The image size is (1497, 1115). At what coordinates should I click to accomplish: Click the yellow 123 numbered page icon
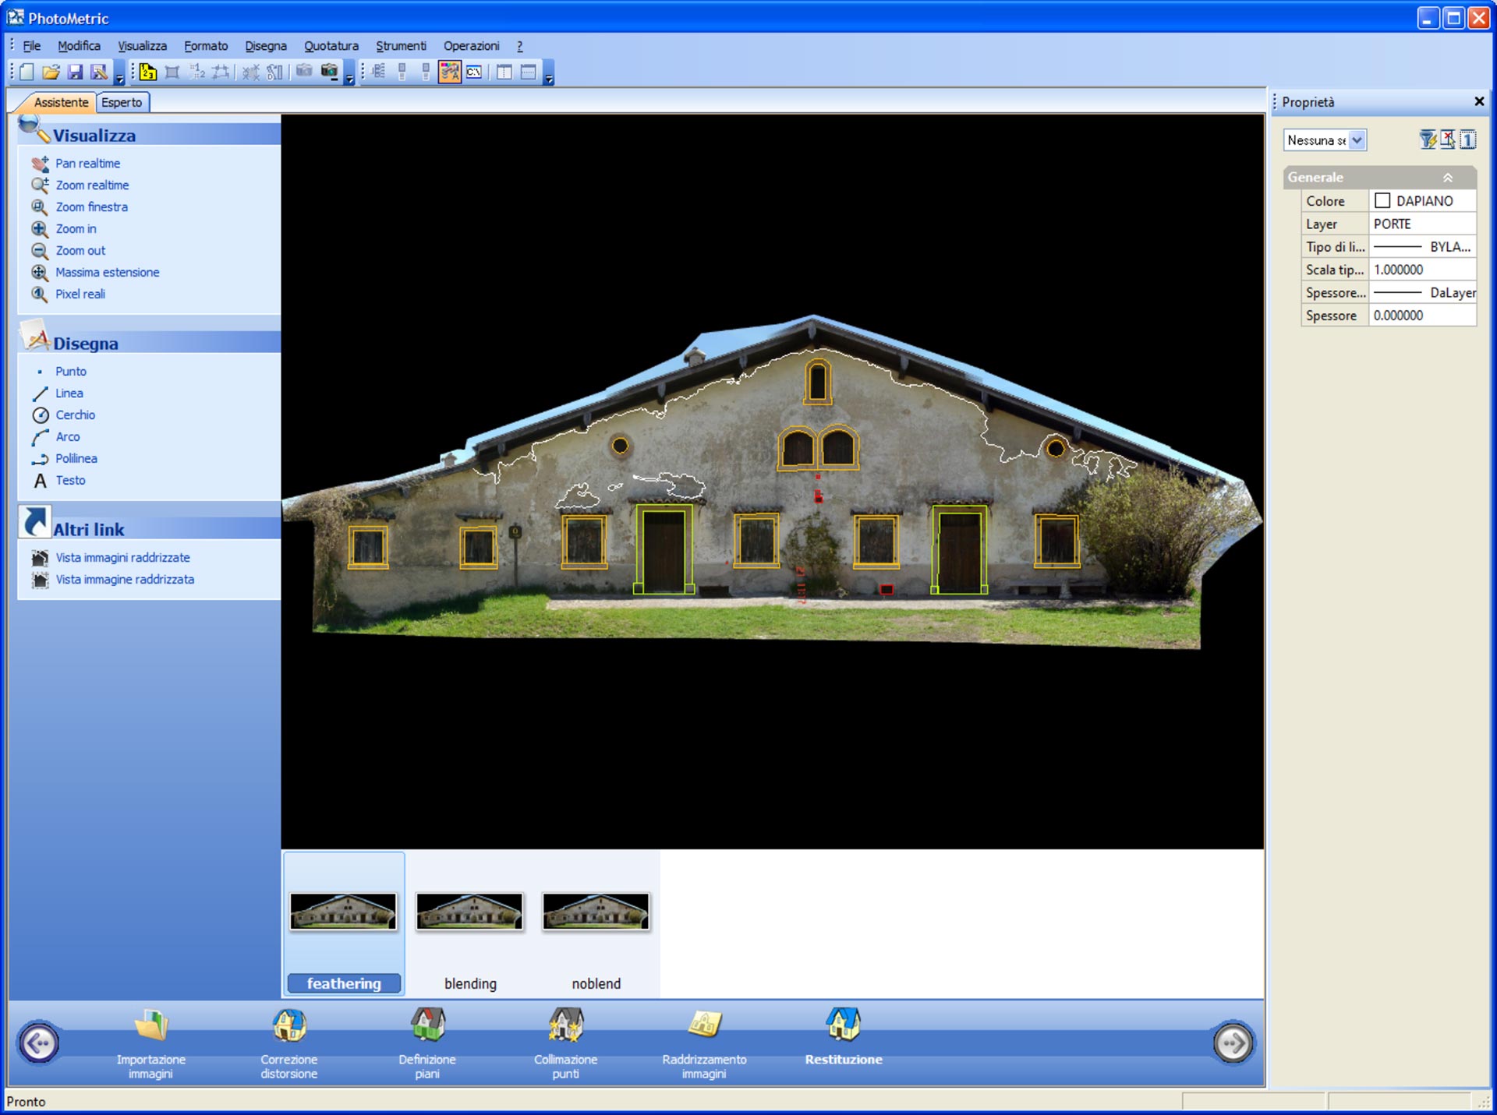click(x=148, y=72)
